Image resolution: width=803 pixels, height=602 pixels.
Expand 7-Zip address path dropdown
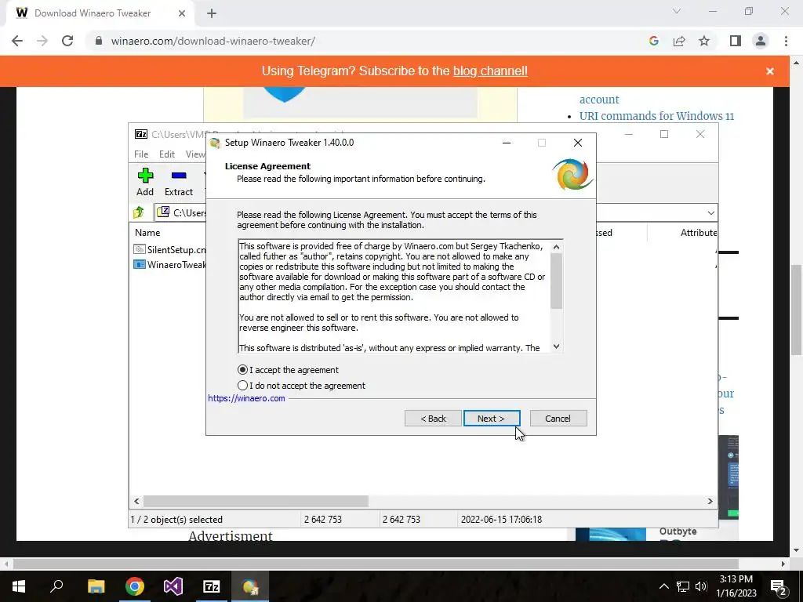tap(710, 213)
